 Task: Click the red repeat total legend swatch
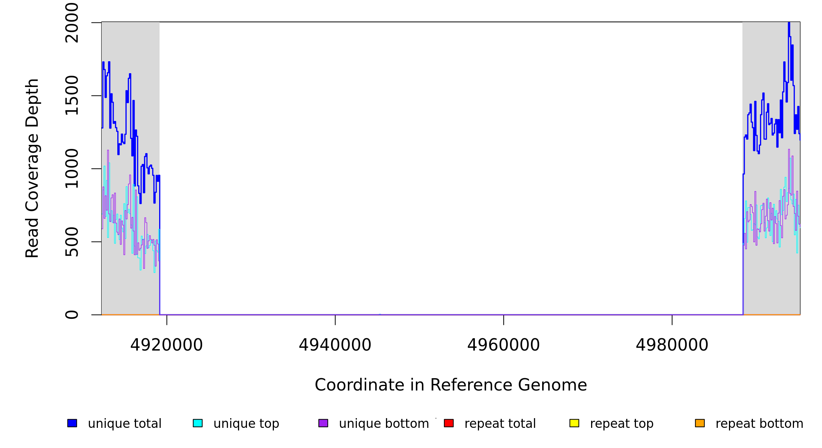[x=449, y=423]
